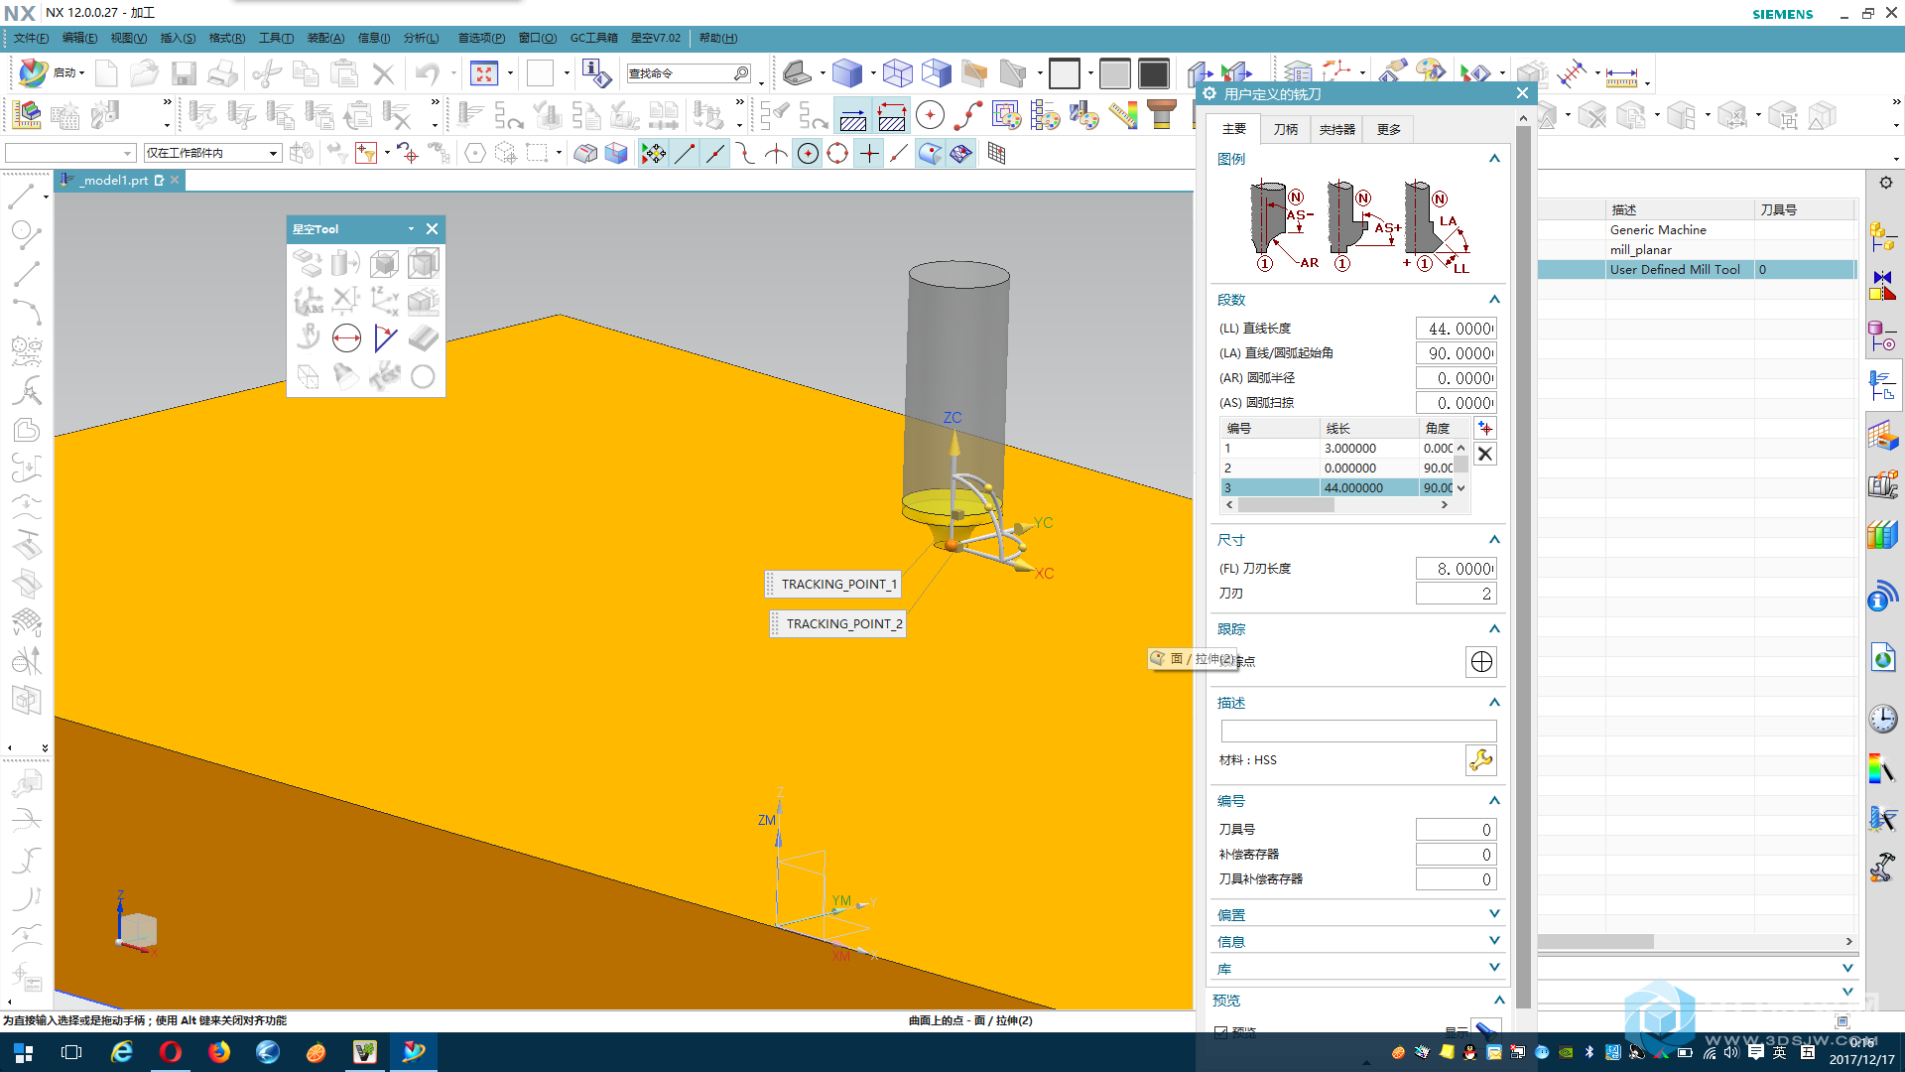The image size is (1905, 1072).
Task: Click the segment table horizontal scrollbar
Action: 1286,505
